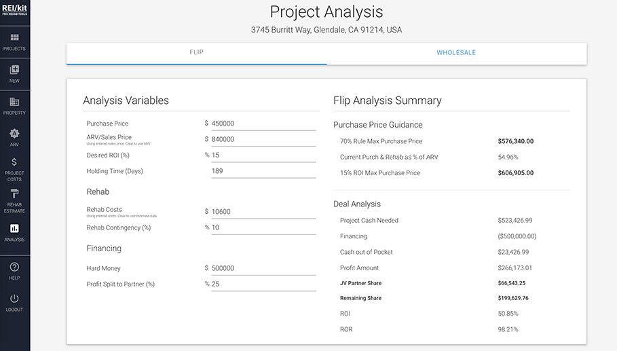Click the Hard Money amount field
The image size is (617, 351).
click(x=263, y=268)
